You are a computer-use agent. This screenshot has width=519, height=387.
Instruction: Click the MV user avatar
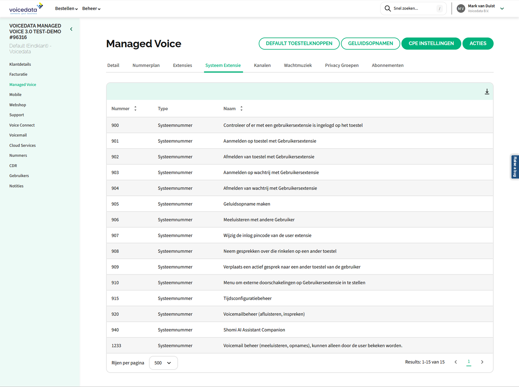[x=461, y=9]
